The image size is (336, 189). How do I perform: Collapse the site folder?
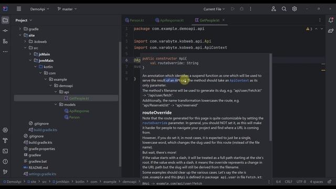coord(20,35)
